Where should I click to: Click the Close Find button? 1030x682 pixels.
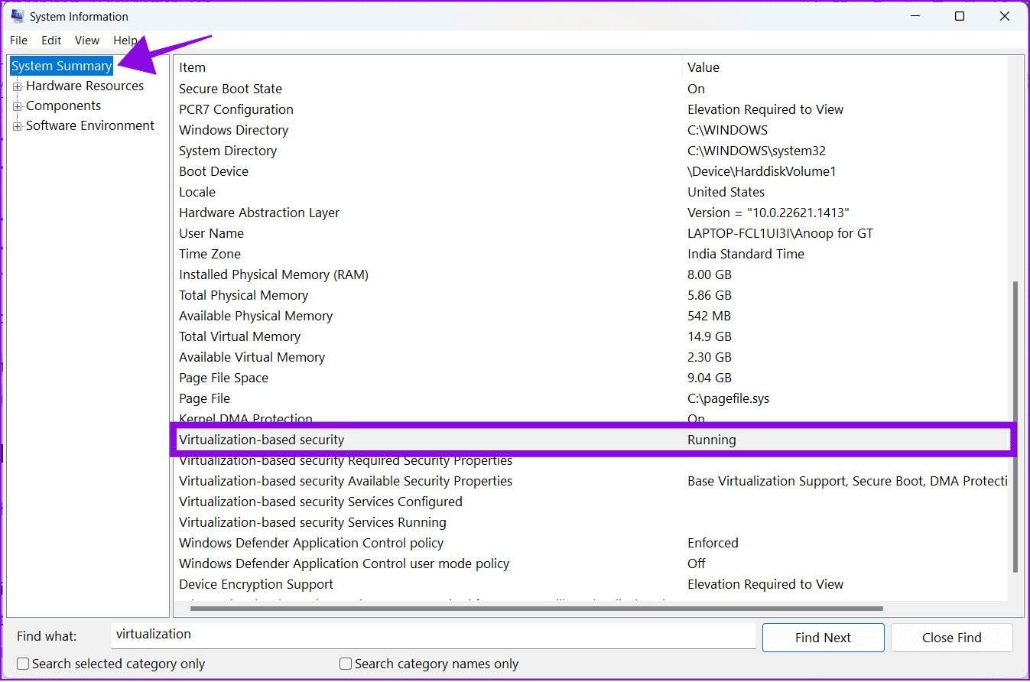(951, 638)
